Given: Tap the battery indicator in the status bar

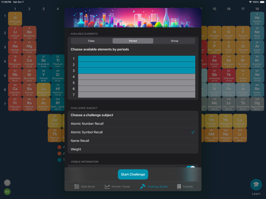Looking at the screenshot, I should coord(262,2).
